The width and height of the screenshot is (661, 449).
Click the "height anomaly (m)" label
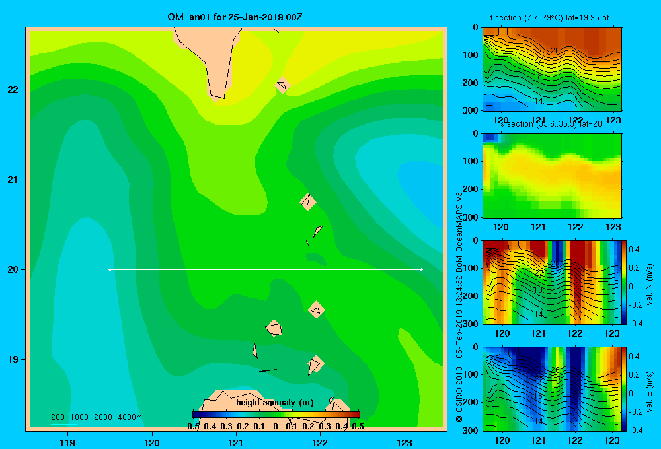click(275, 403)
